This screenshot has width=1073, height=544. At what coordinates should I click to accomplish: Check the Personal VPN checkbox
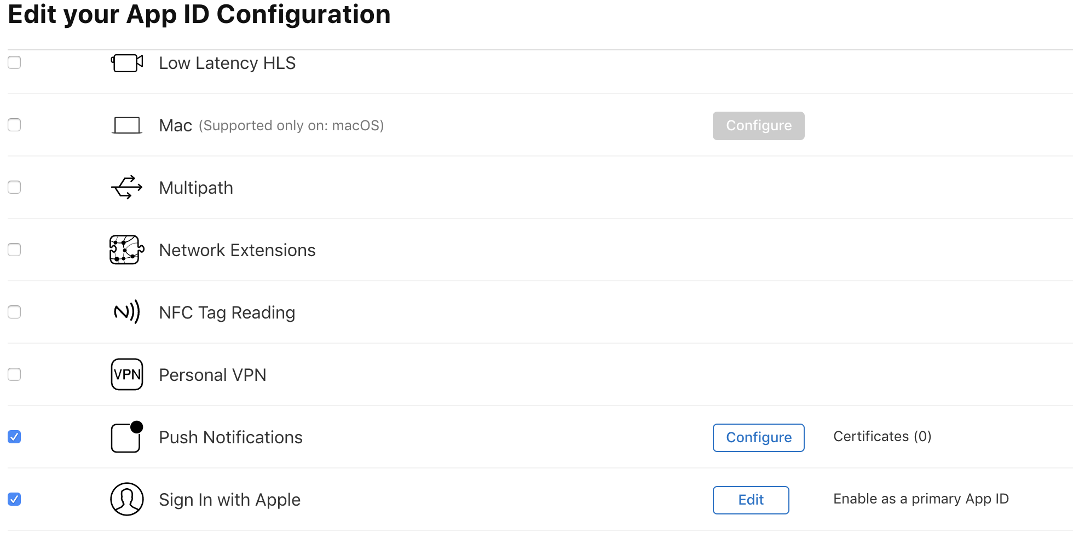pyautogui.click(x=14, y=374)
